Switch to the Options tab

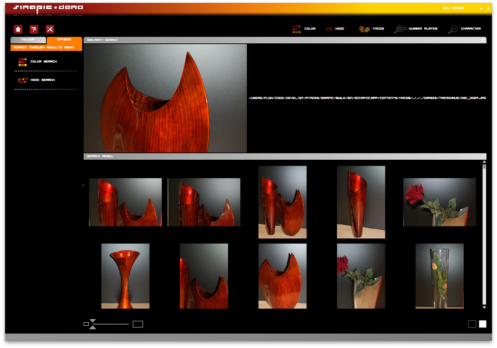[x=64, y=40]
